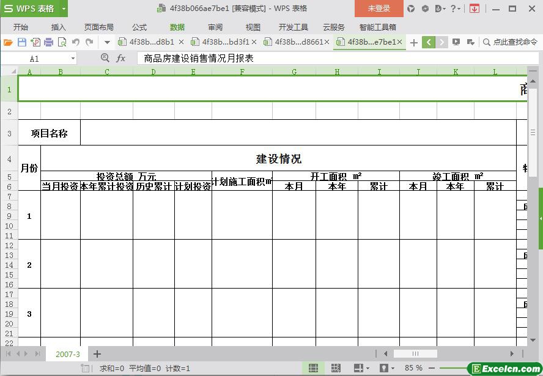Click the horizontal scrollbar thumb
Image resolution: width=543 pixels, height=376 pixels.
click(415, 353)
